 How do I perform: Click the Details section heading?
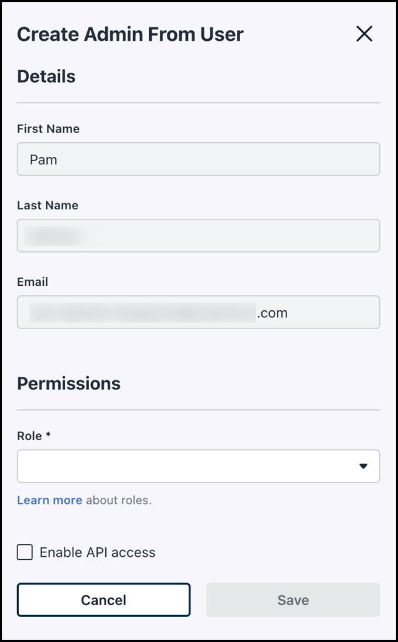click(46, 76)
